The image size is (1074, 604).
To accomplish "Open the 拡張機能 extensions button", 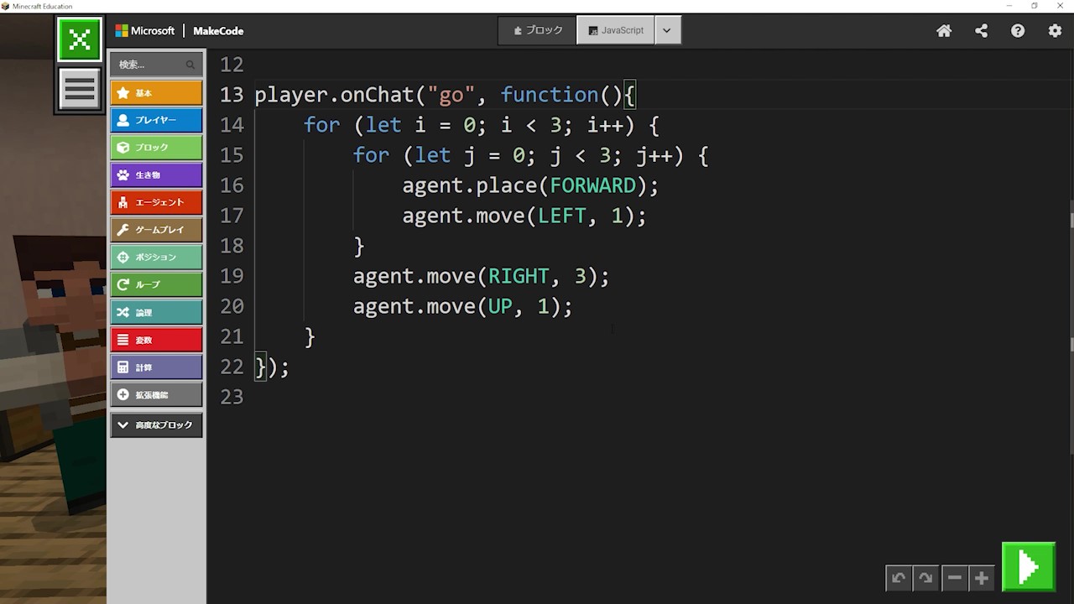I will pos(156,394).
